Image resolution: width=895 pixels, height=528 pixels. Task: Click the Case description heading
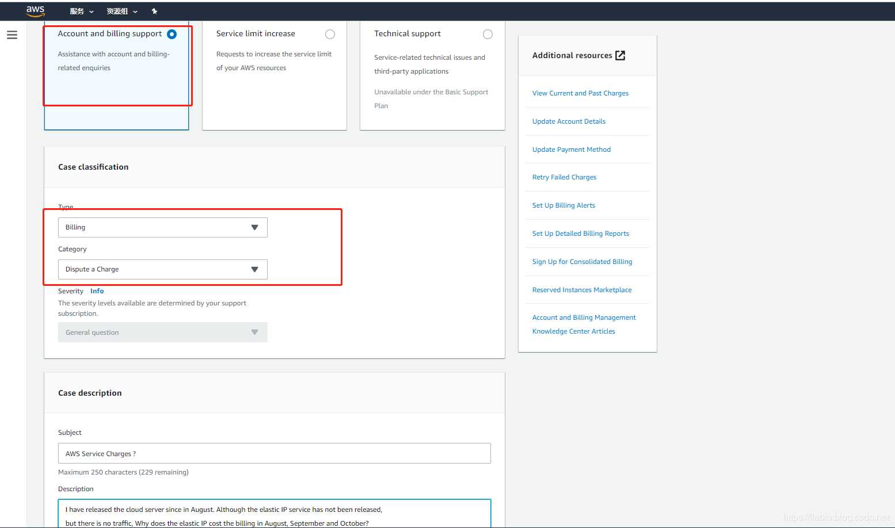[90, 393]
